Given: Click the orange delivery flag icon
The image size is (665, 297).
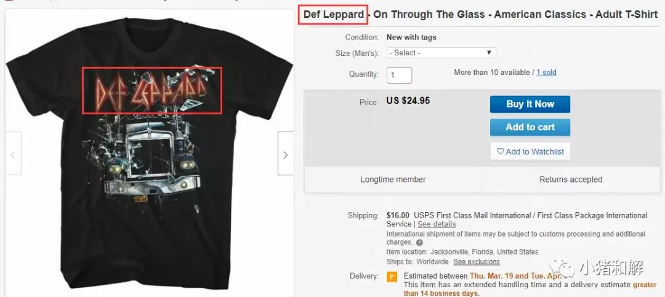Looking at the screenshot, I should (x=392, y=277).
